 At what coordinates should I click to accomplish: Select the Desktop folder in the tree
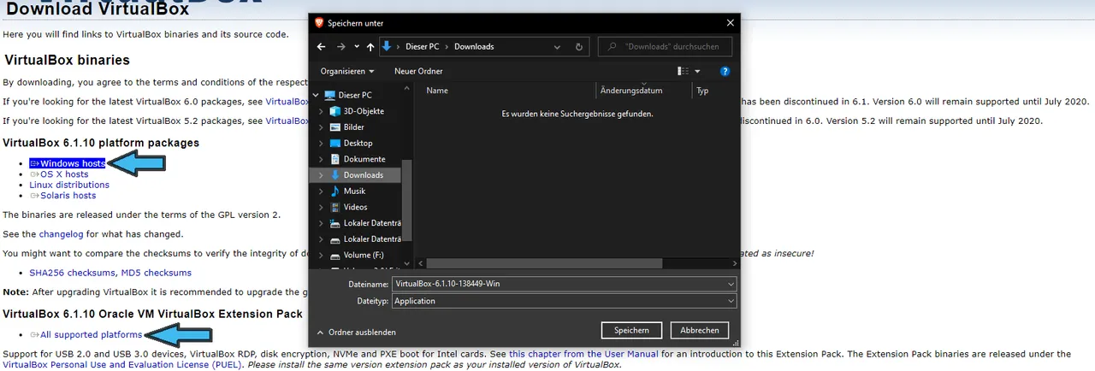tap(358, 143)
